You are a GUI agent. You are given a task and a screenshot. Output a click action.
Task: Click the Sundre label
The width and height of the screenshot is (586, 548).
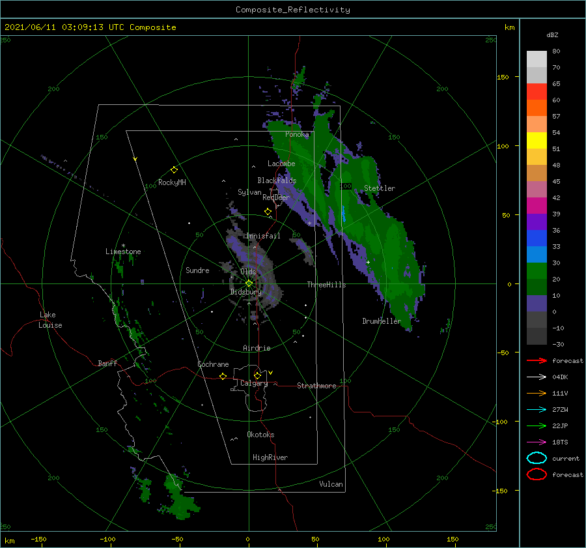197,270
